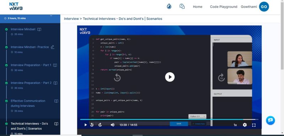This screenshot has width=284, height=136.
Task: Collapse the course section chevron in sidebar
Action: 51,16
